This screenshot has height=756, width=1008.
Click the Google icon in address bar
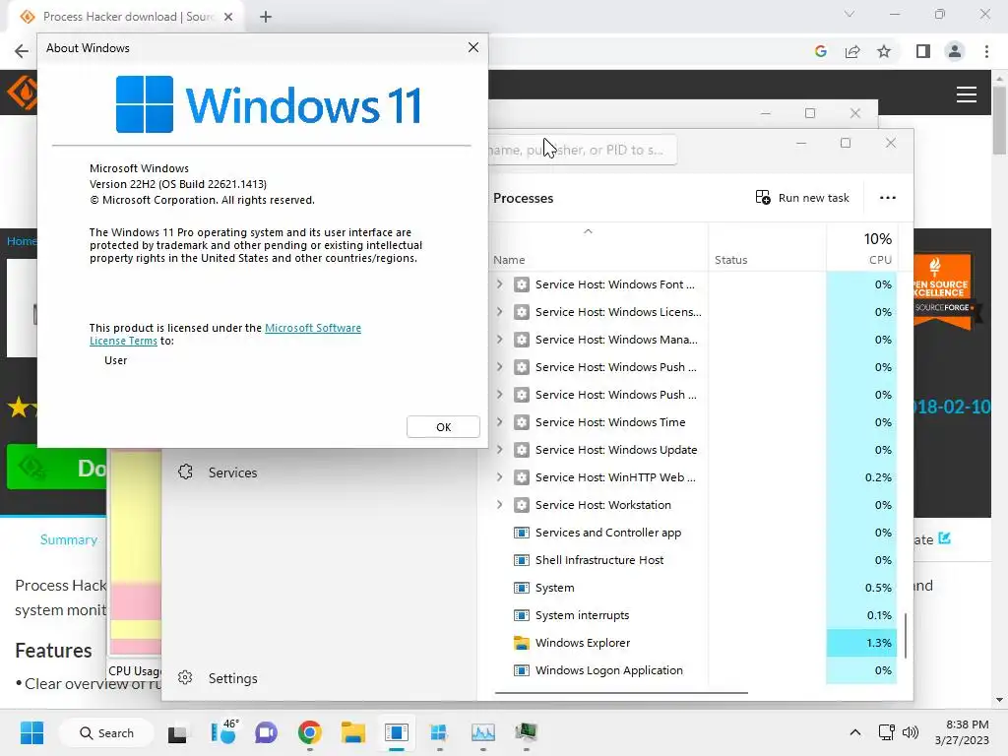tap(820, 51)
